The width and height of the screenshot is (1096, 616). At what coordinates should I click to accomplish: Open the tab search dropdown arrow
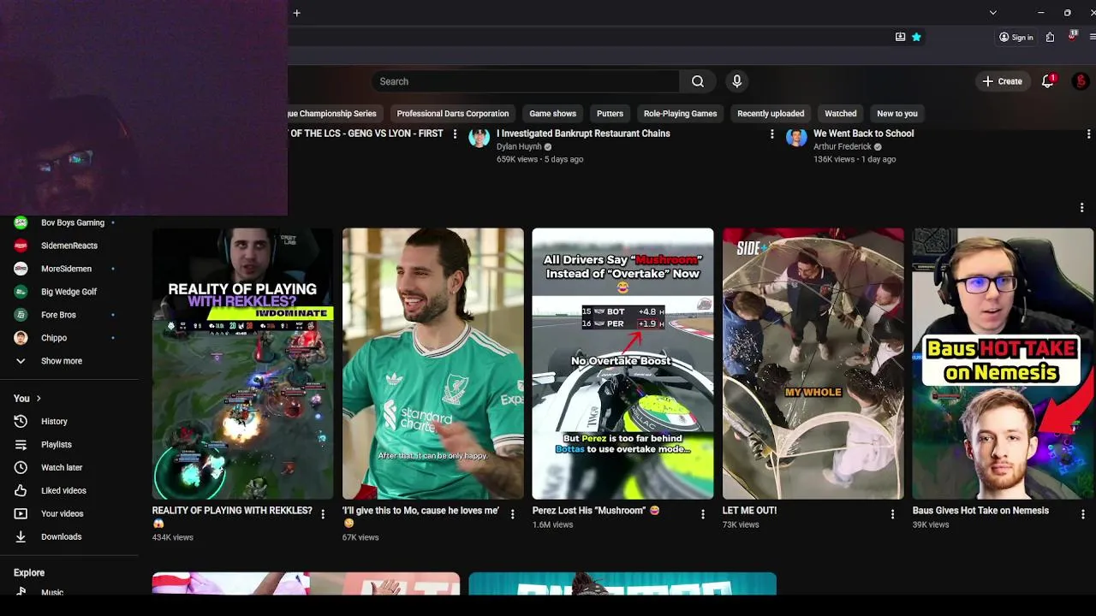click(x=992, y=13)
